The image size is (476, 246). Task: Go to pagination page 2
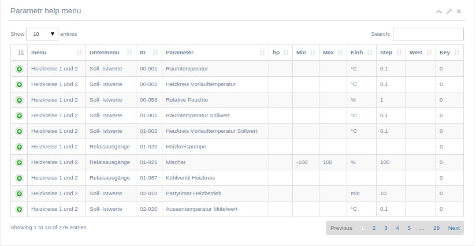[374, 228]
